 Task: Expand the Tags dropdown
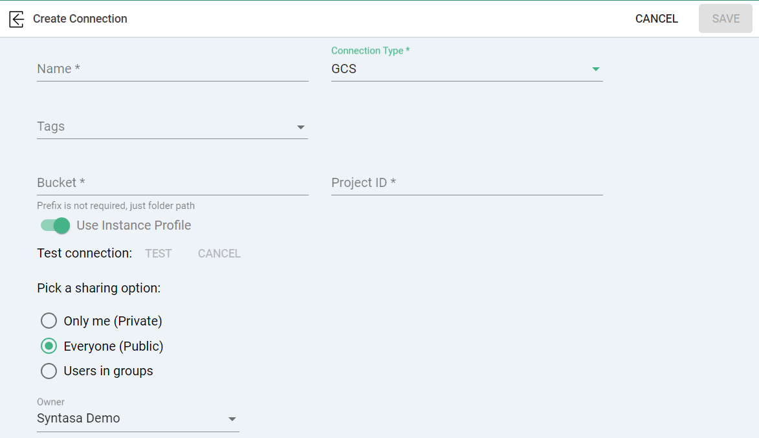tap(171, 127)
